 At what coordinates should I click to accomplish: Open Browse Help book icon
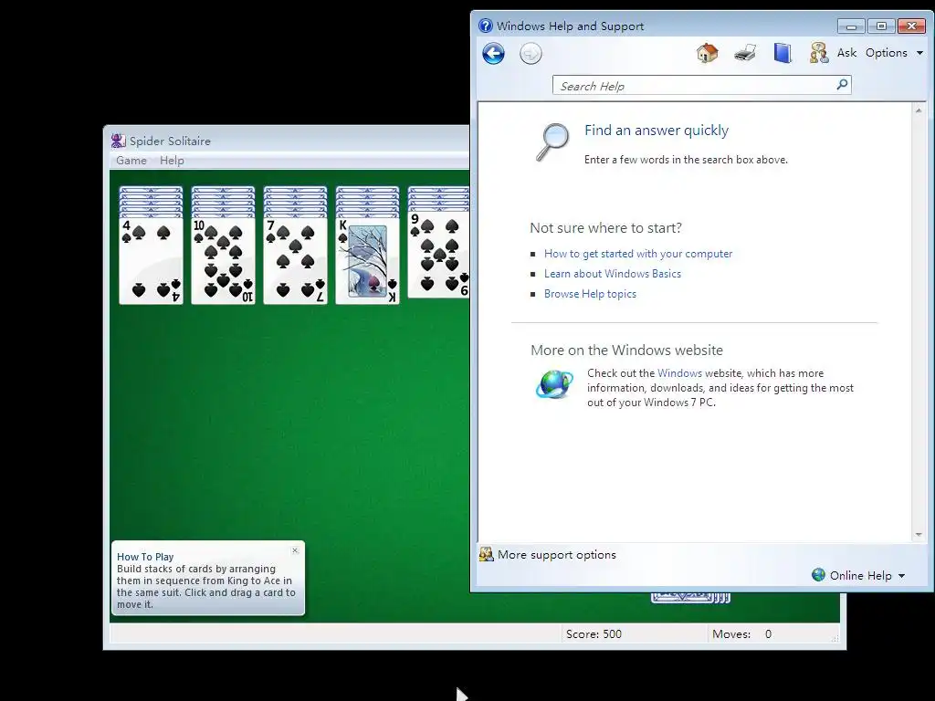click(783, 53)
